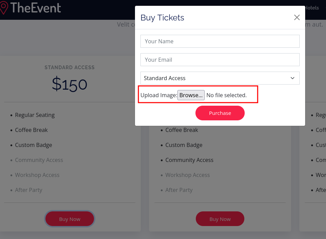Click the Upload Image label
Viewport: 326px width, 239px height.
point(159,95)
